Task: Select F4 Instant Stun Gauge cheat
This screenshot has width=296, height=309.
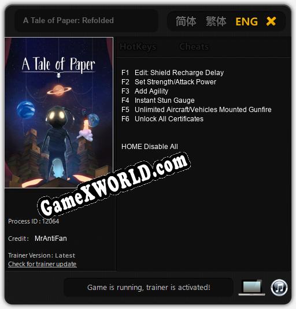Action: (158, 100)
